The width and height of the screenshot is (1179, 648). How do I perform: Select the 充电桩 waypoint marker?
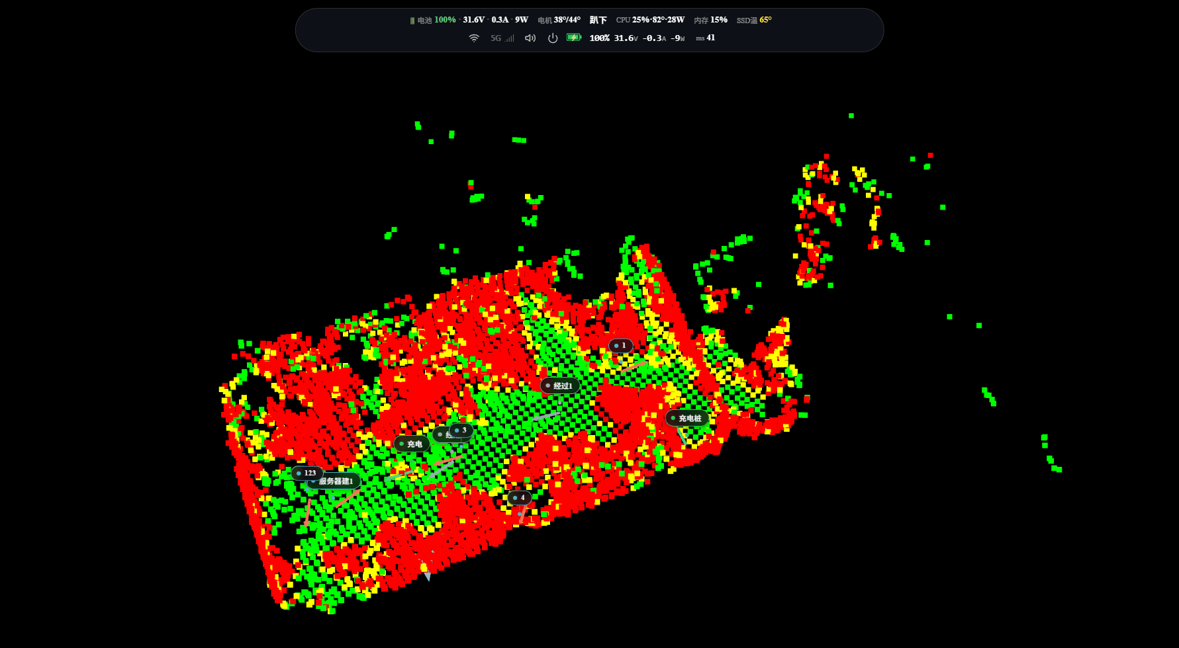pyautogui.click(x=687, y=419)
